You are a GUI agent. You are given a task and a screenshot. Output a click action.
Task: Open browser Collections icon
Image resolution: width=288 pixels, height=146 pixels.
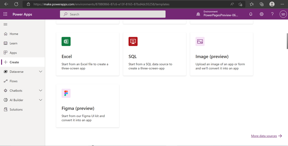point(261,4)
